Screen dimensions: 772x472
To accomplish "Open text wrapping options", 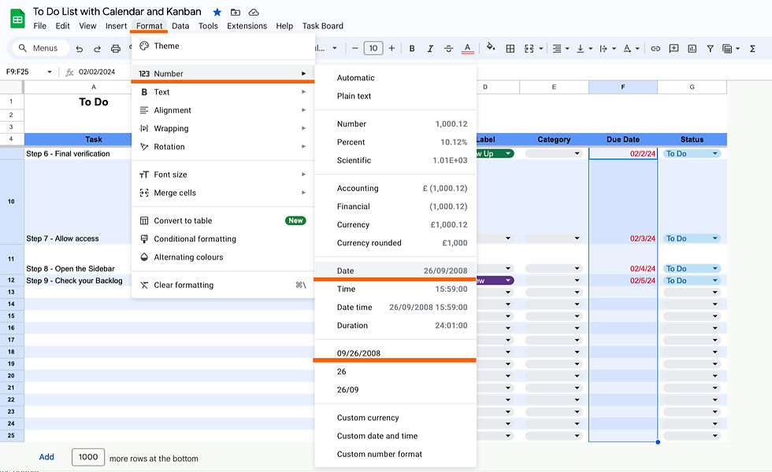I will tap(607, 48).
